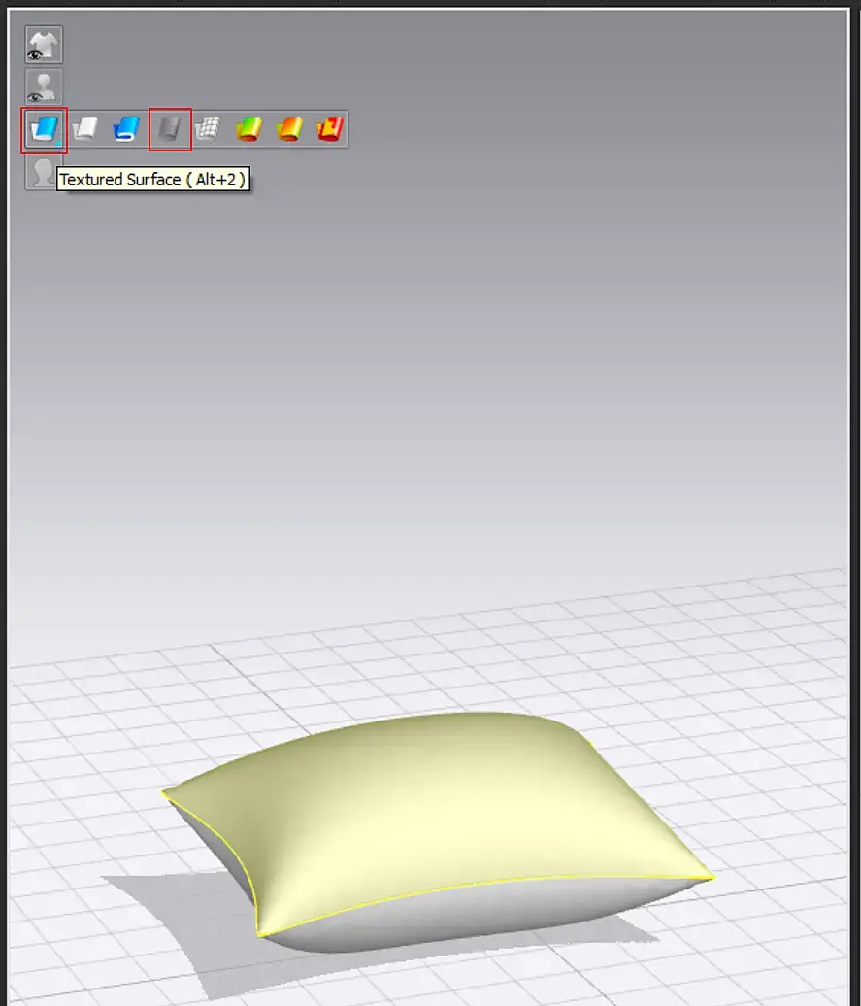
Task: Enable the red-yellow patchy fit map
Action: click(330, 129)
